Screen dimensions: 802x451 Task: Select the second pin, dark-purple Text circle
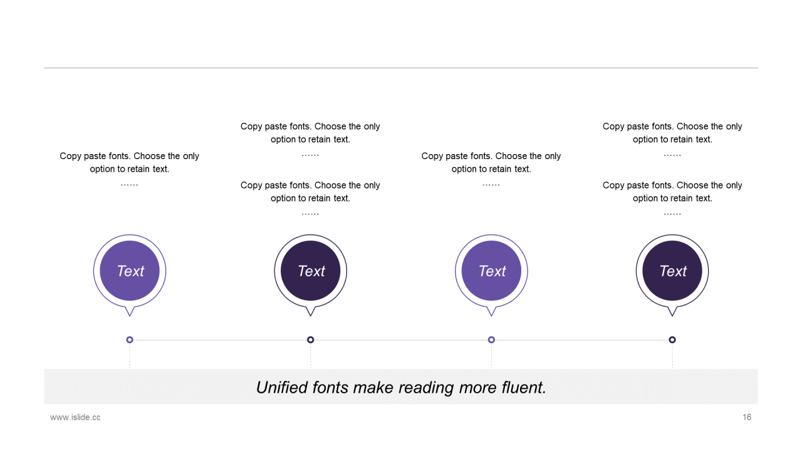point(311,271)
